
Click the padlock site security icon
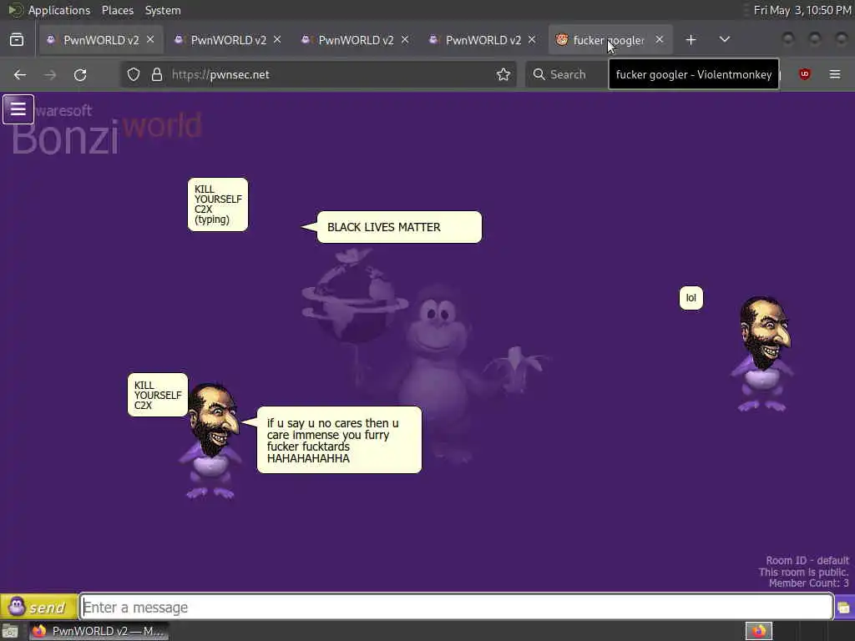[x=157, y=74]
